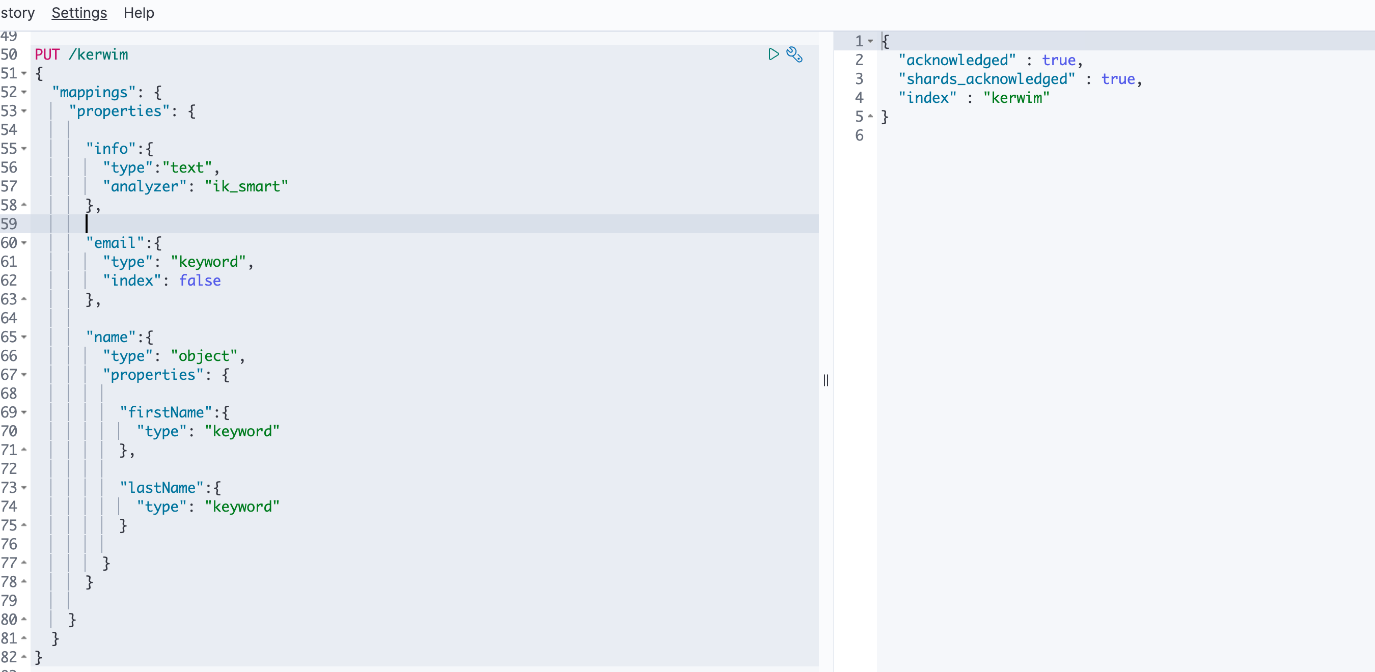The image size is (1375, 672).
Task: Click line number 59 in the gutter
Action: tap(9, 223)
